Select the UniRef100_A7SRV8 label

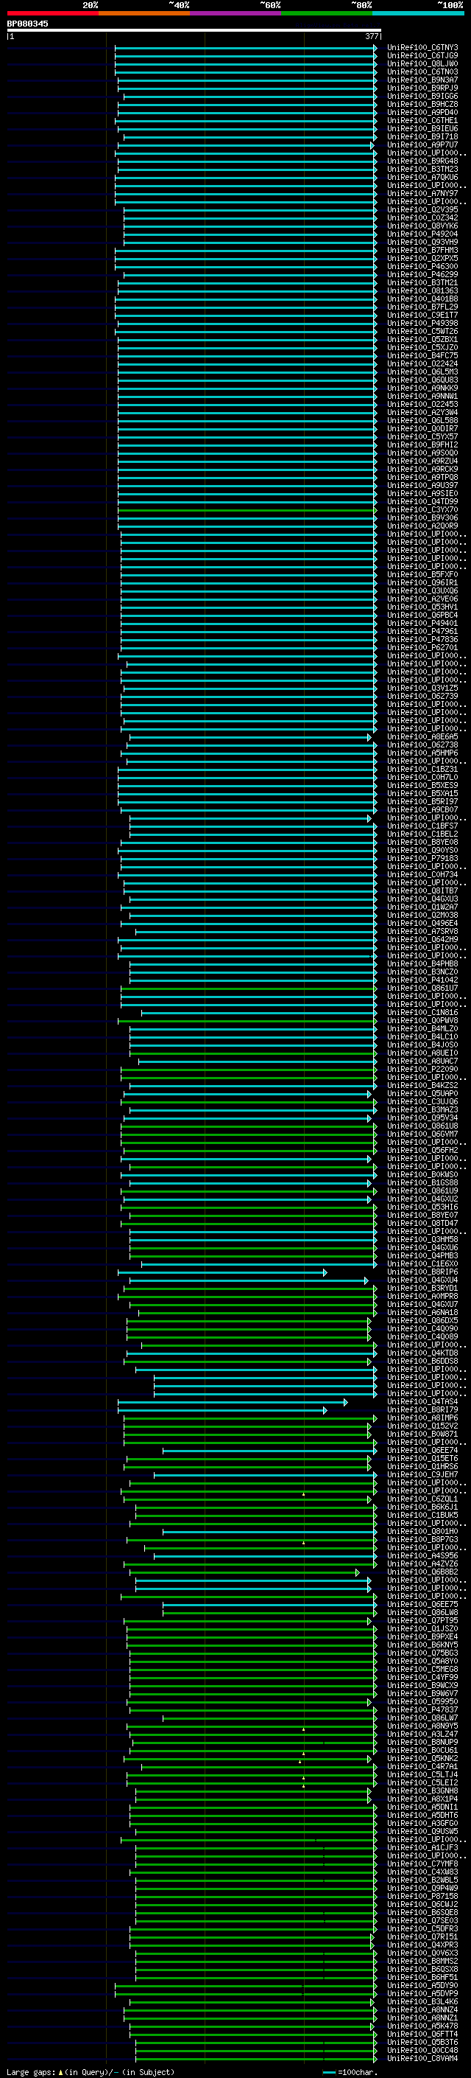(x=422, y=932)
